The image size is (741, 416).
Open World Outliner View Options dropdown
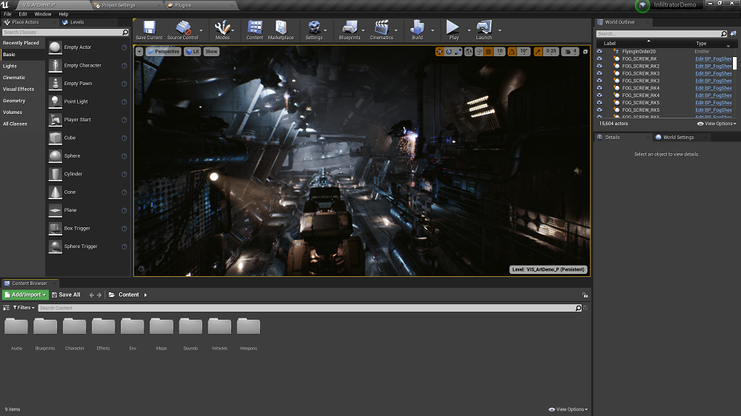point(717,123)
